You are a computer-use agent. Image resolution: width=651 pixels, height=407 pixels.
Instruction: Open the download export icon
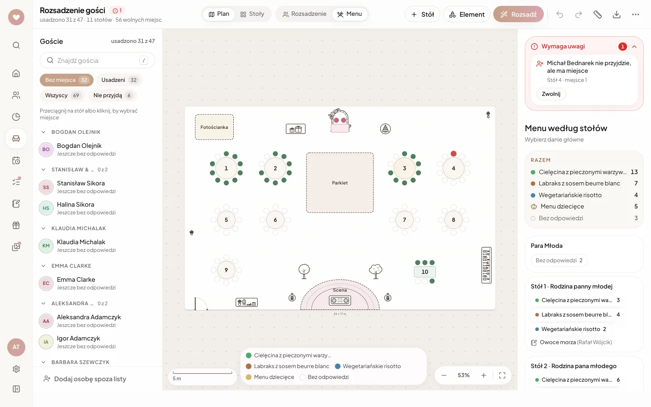(617, 14)
